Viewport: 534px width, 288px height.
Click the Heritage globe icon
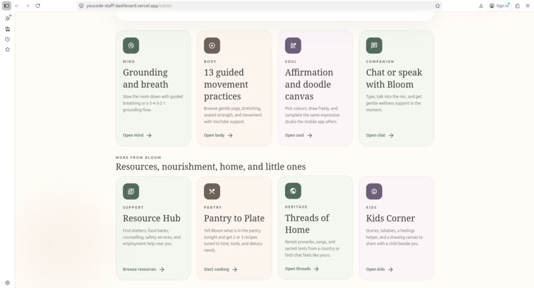pos(293,191)
